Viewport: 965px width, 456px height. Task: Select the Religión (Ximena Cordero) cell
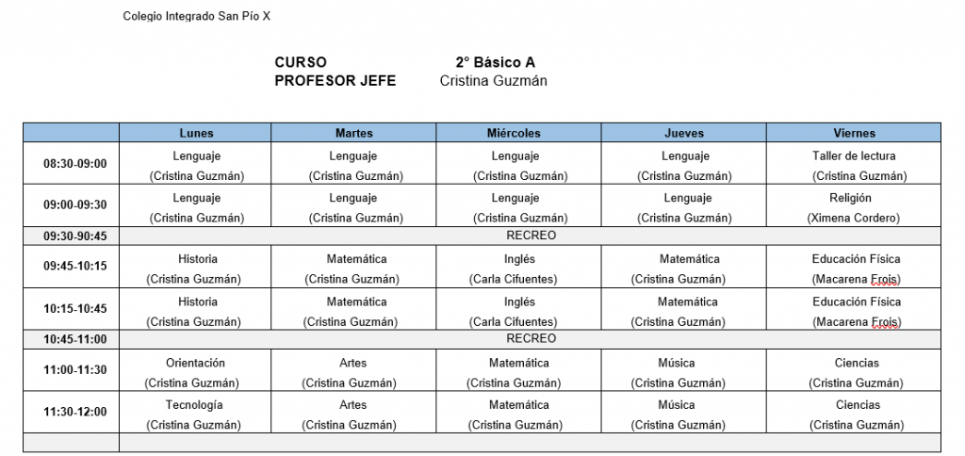click(854, 205)
